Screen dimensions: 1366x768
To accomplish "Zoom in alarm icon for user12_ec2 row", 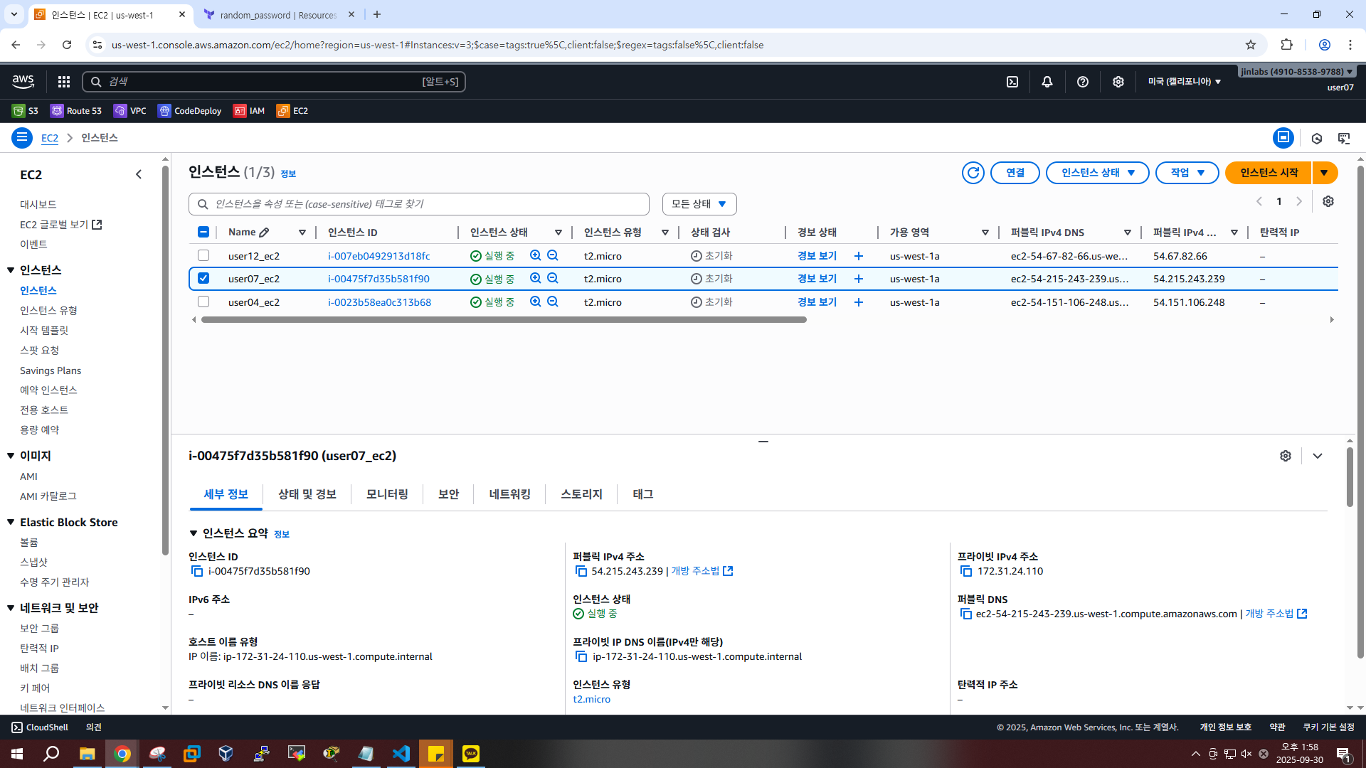I will click(x=536, y=255).
